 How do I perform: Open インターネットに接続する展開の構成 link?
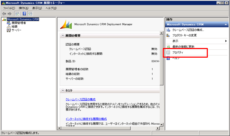pyautogui.click(x=86, y=119)
